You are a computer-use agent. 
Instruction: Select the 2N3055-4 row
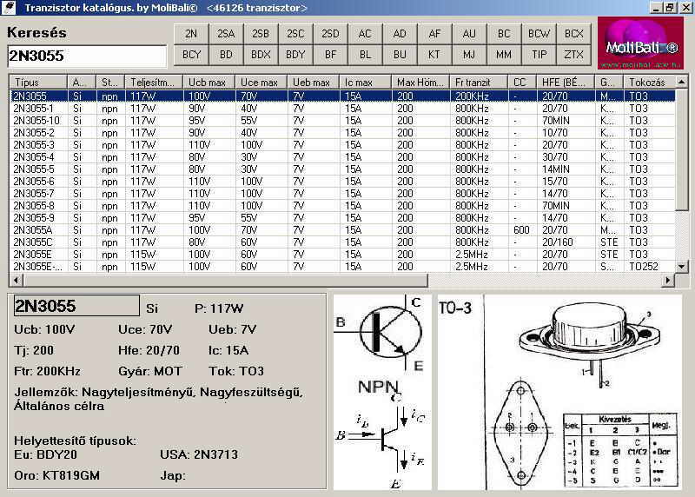click(342, 157)
